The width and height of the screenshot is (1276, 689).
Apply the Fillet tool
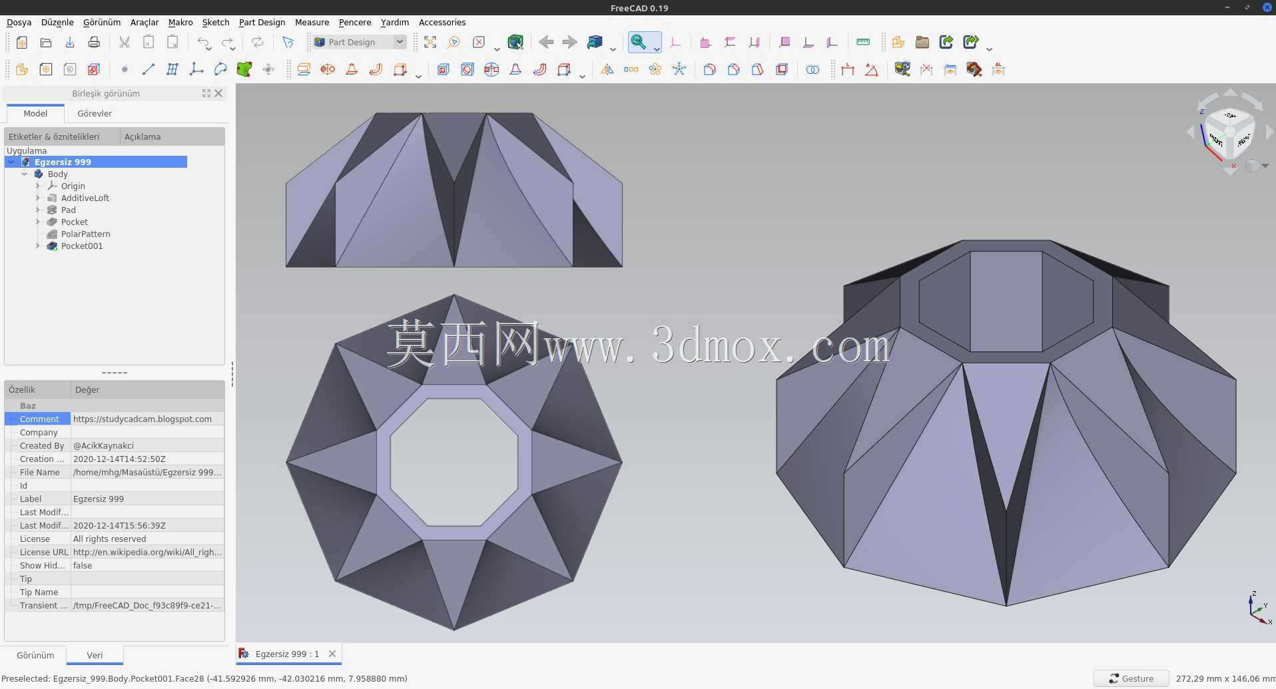click(x=710, y=69)
